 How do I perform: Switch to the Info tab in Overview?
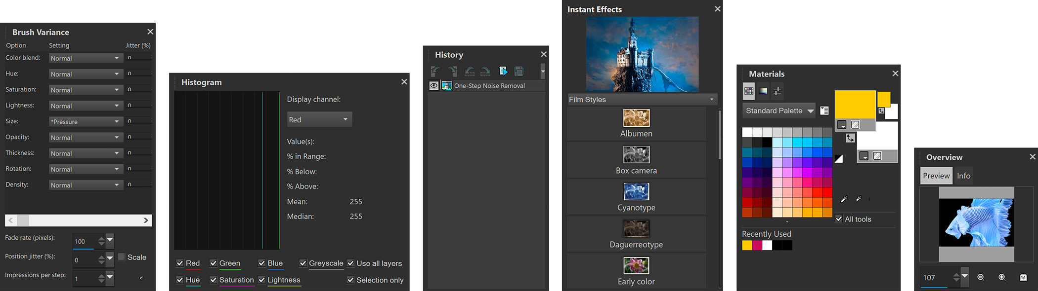963,176
